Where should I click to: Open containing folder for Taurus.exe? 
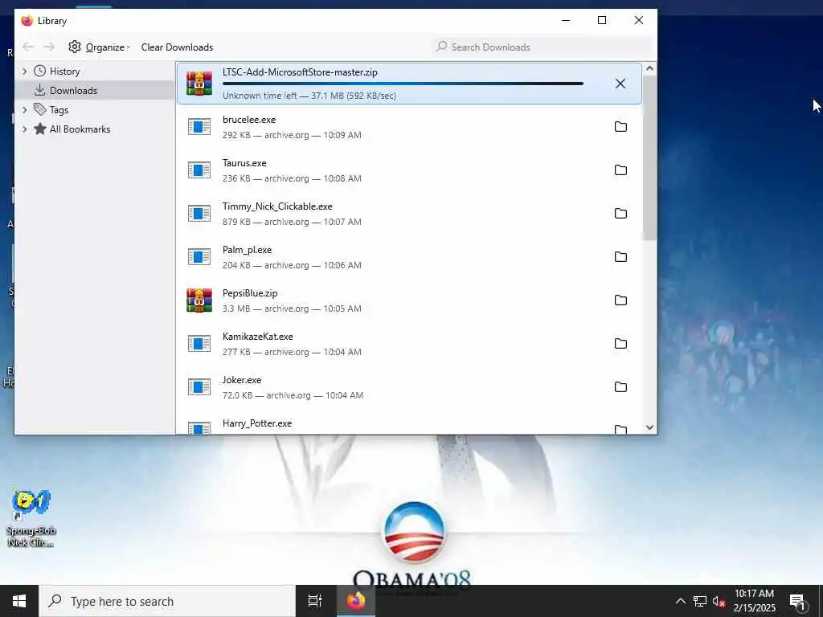point(620,170)
